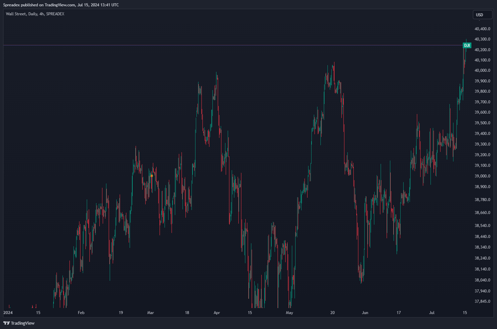
Task: Select the 38,340.0 price level label
Action: [x=482, y=247]
